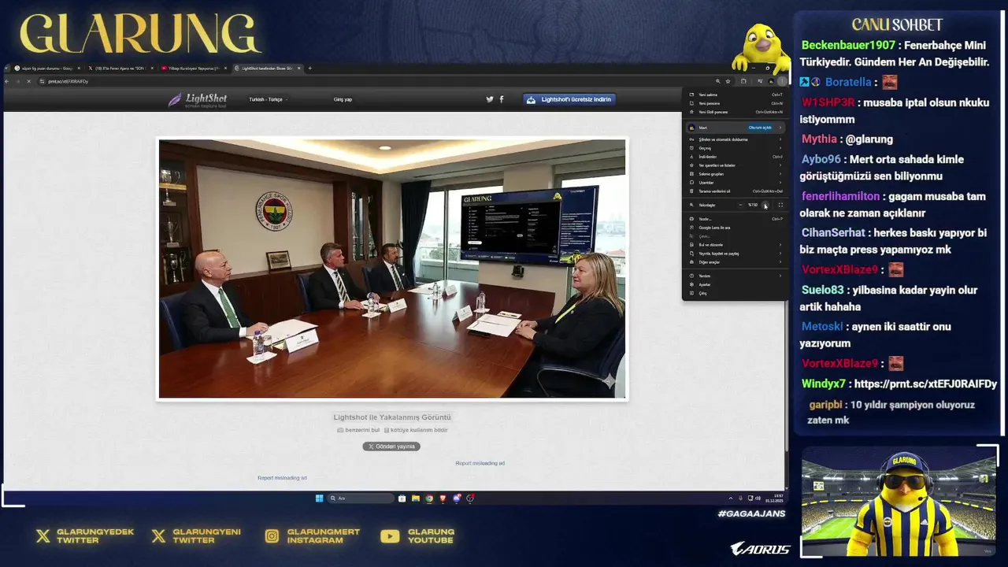Select Yeni Gizli pencere menu item

(x=735, y=112)
